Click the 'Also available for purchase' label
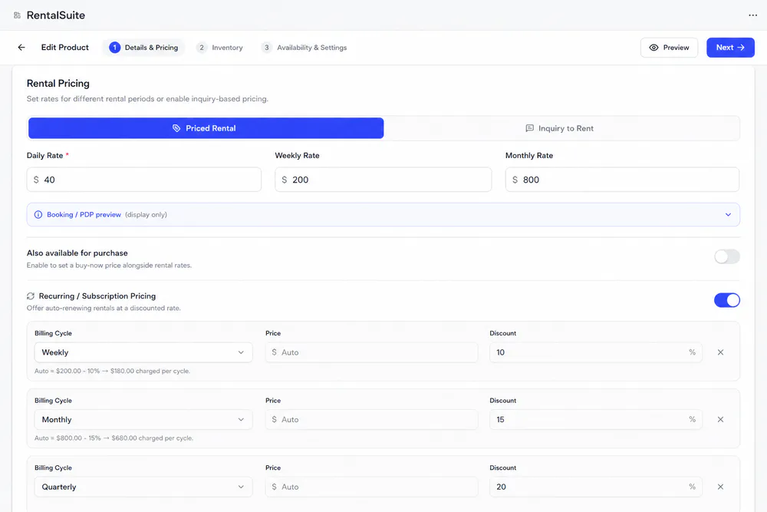This screenshot has width=767, height=512. pyautogui.click(x=77, y=253)
